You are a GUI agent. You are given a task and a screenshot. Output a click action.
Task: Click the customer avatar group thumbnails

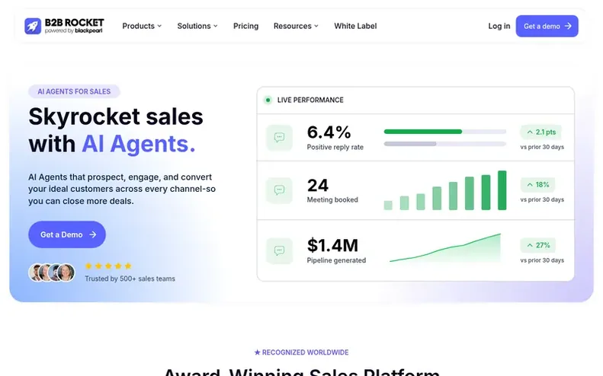(x=52, y=272)
